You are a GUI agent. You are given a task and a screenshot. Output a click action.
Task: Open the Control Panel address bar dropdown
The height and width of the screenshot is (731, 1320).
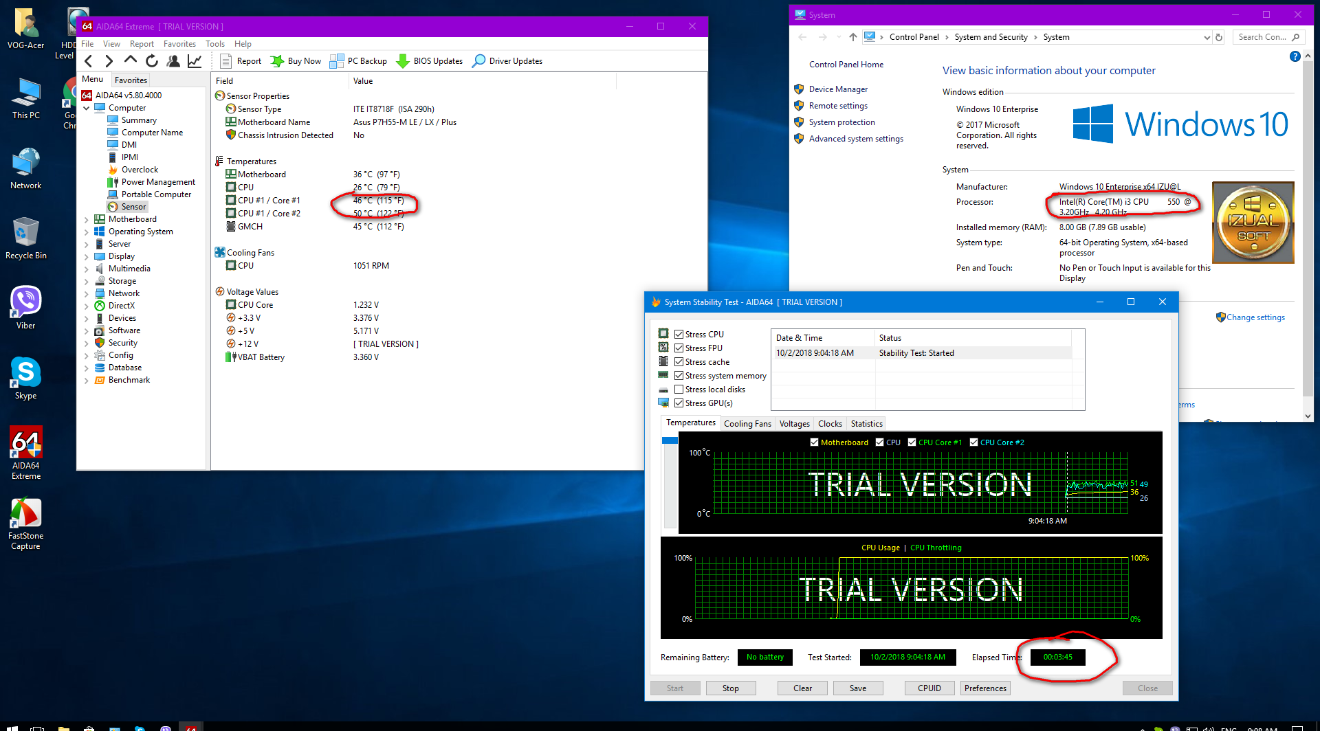(1207, 38)
